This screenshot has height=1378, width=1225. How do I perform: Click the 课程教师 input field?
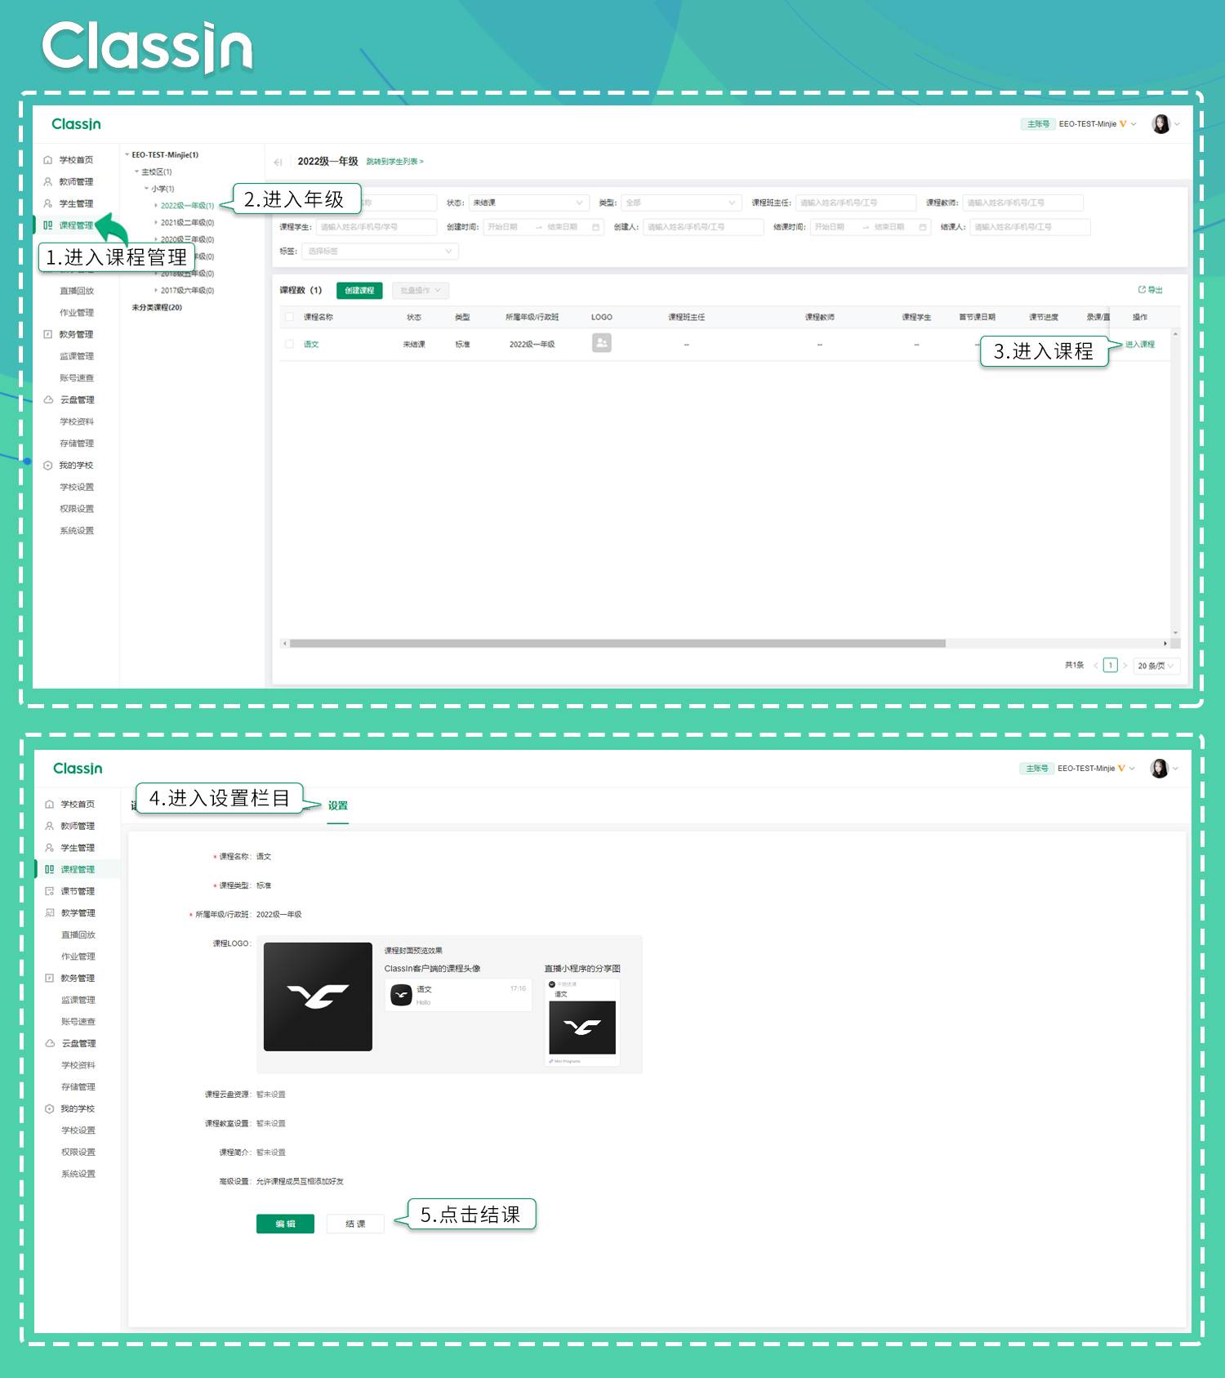pyautogui.click(x=1023, y=203)
